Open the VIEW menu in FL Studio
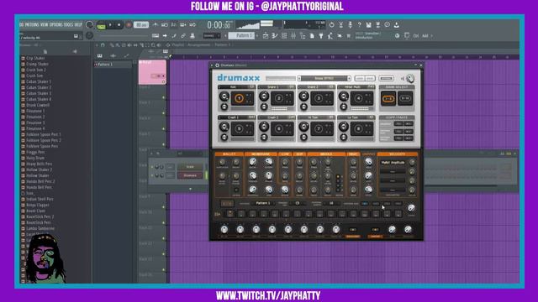538x302 pixels. pyautogui.click(x=45, y=24)
